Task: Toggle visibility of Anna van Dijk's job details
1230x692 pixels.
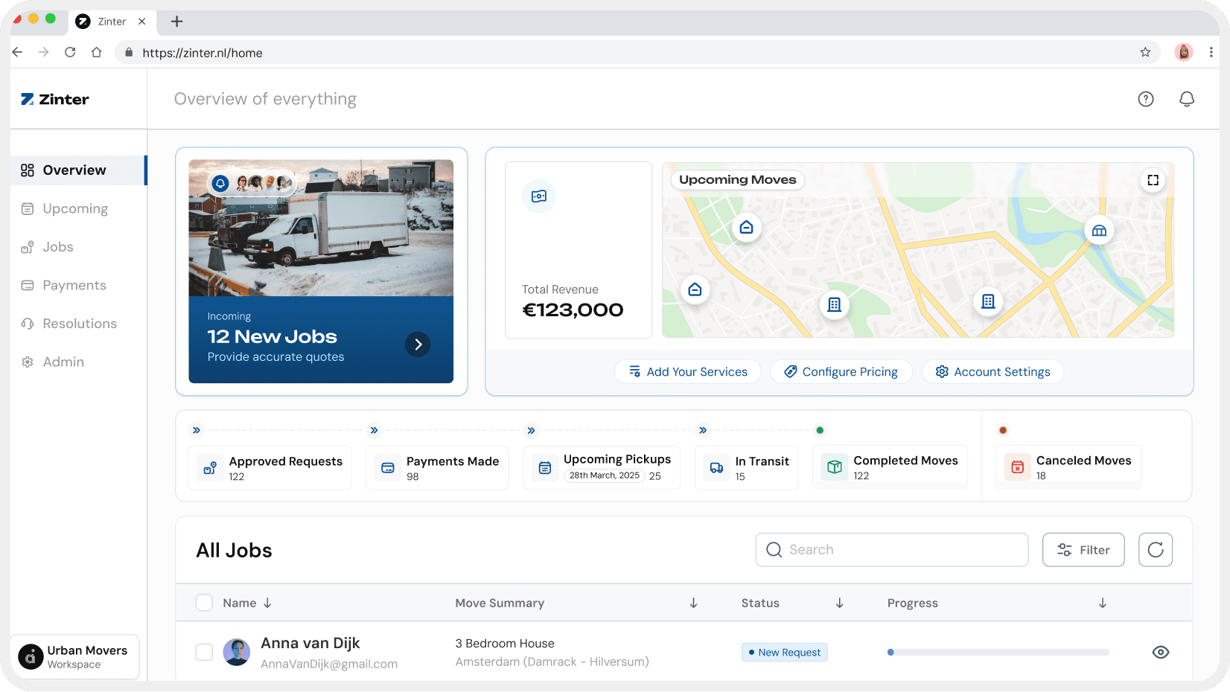Action: coord(1160,652)
